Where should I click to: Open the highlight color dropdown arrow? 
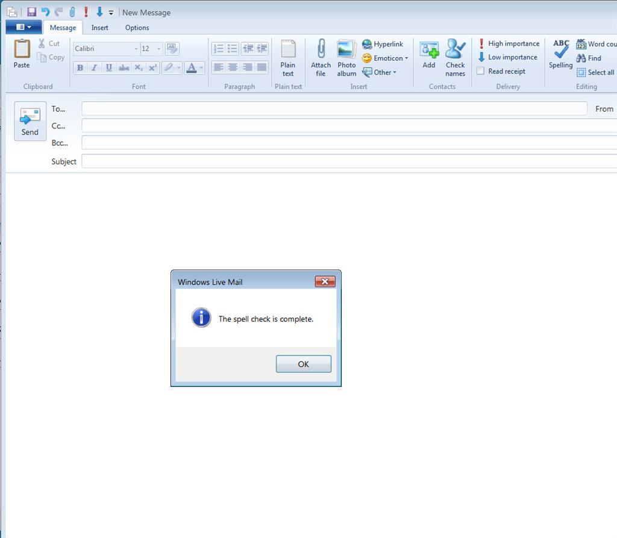tap(178, 67)
